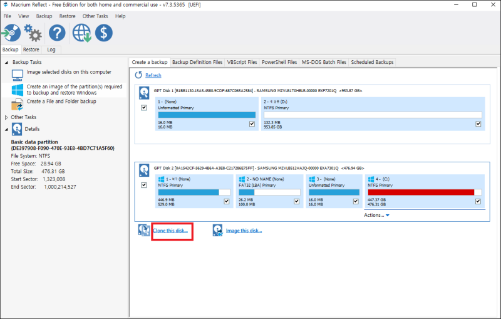Open the Help menu

coord(120,16)
